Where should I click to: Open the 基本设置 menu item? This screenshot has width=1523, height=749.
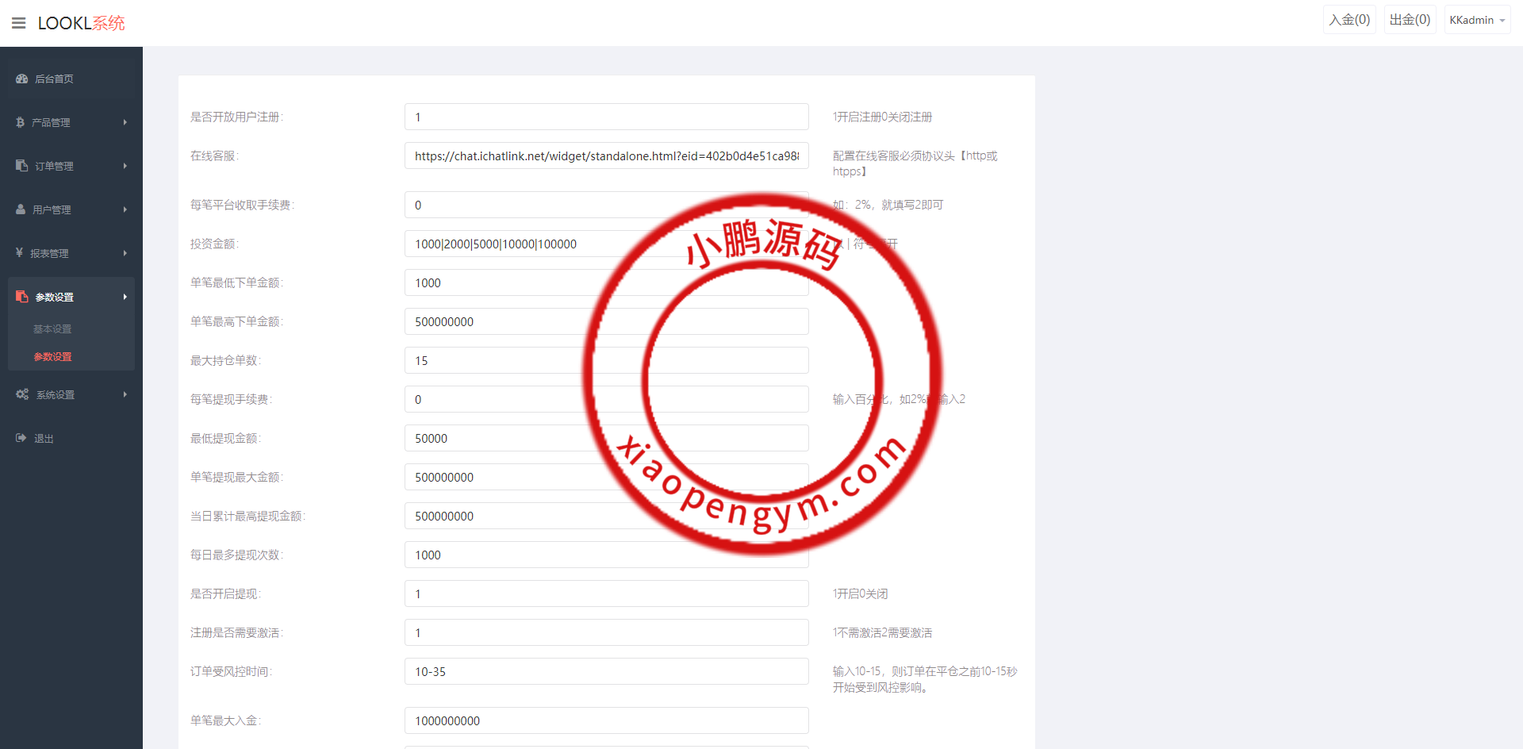(x=52, y=328)
